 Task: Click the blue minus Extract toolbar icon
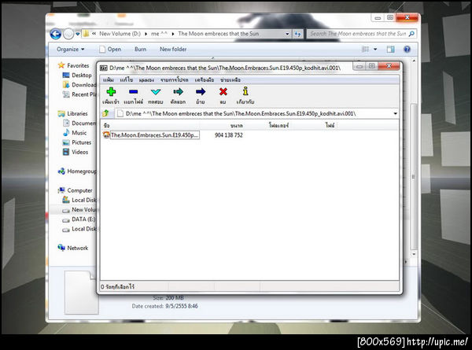pos(134,92)
